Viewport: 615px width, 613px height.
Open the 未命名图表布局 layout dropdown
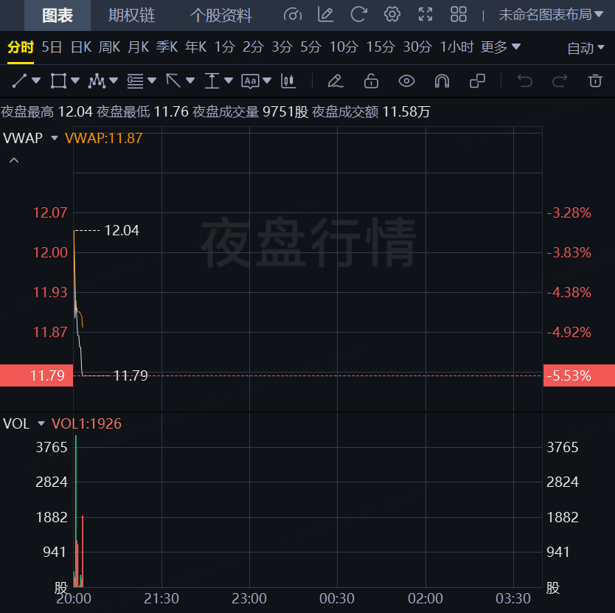coord(551,15)
